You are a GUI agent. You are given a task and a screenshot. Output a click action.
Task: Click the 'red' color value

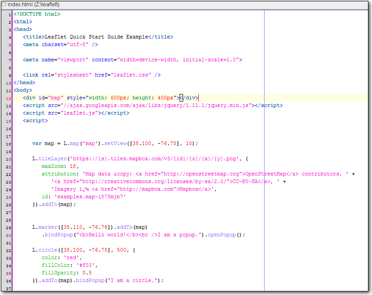[73, 258]
